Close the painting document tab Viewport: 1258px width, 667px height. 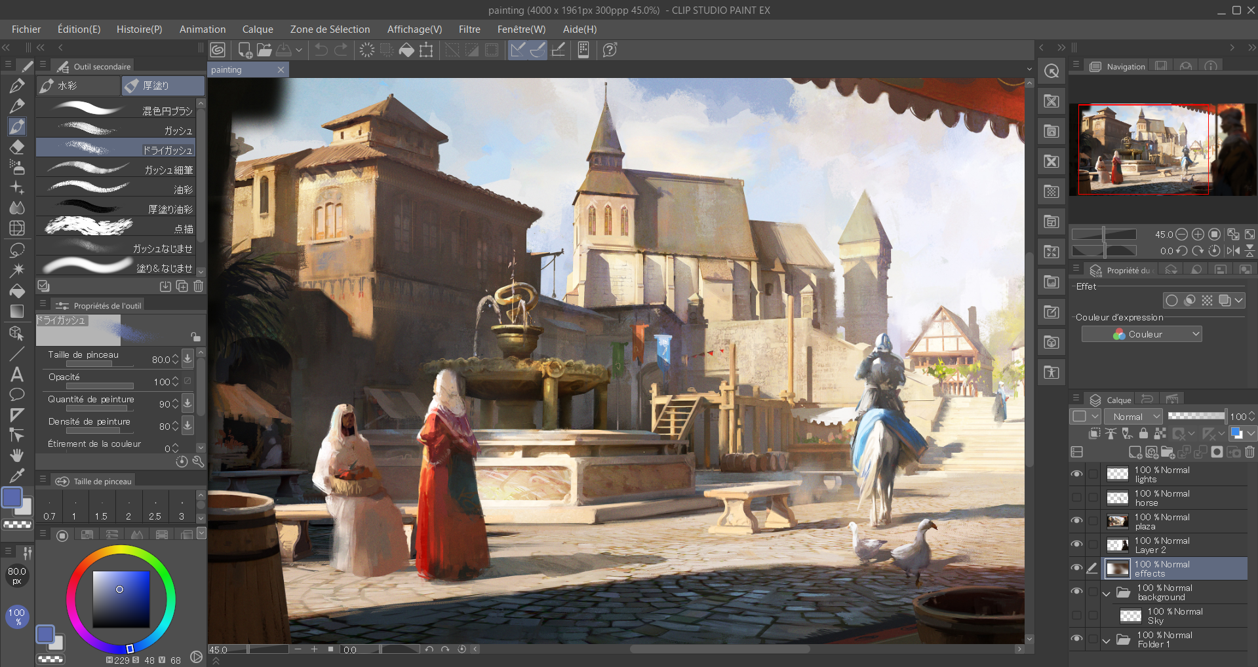click(x=281, y=69)
